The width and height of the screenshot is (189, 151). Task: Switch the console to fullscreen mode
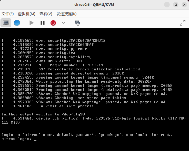click(182, 23)
